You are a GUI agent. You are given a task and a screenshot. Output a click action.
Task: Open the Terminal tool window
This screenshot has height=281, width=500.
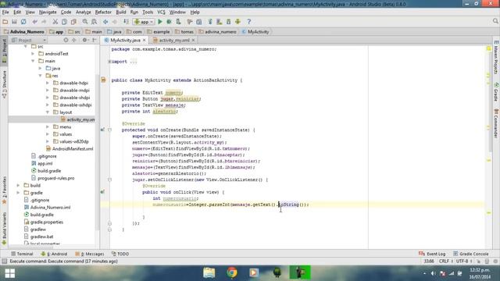point(22,254)
